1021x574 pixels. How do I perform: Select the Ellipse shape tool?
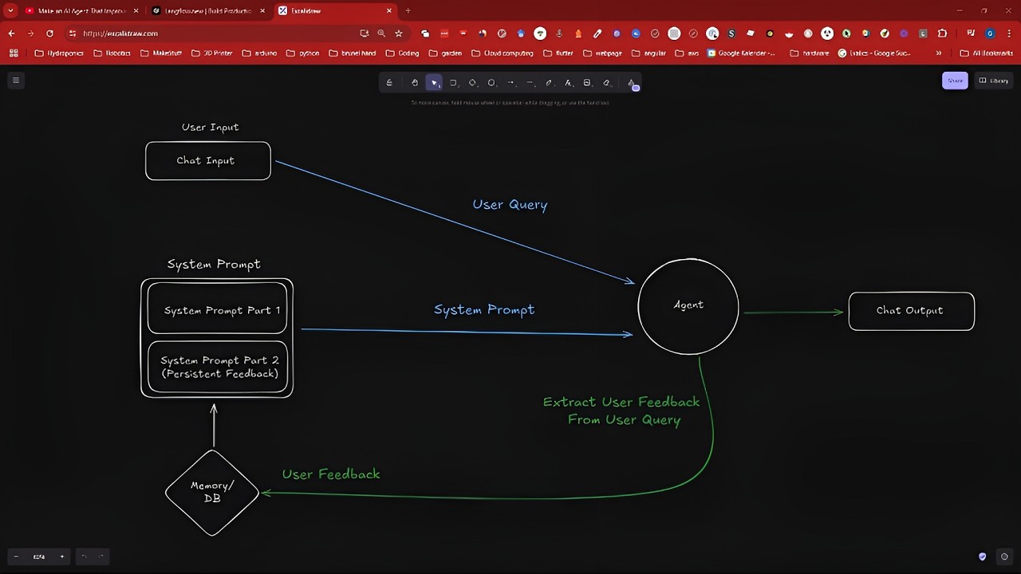[x=491, y=83]
